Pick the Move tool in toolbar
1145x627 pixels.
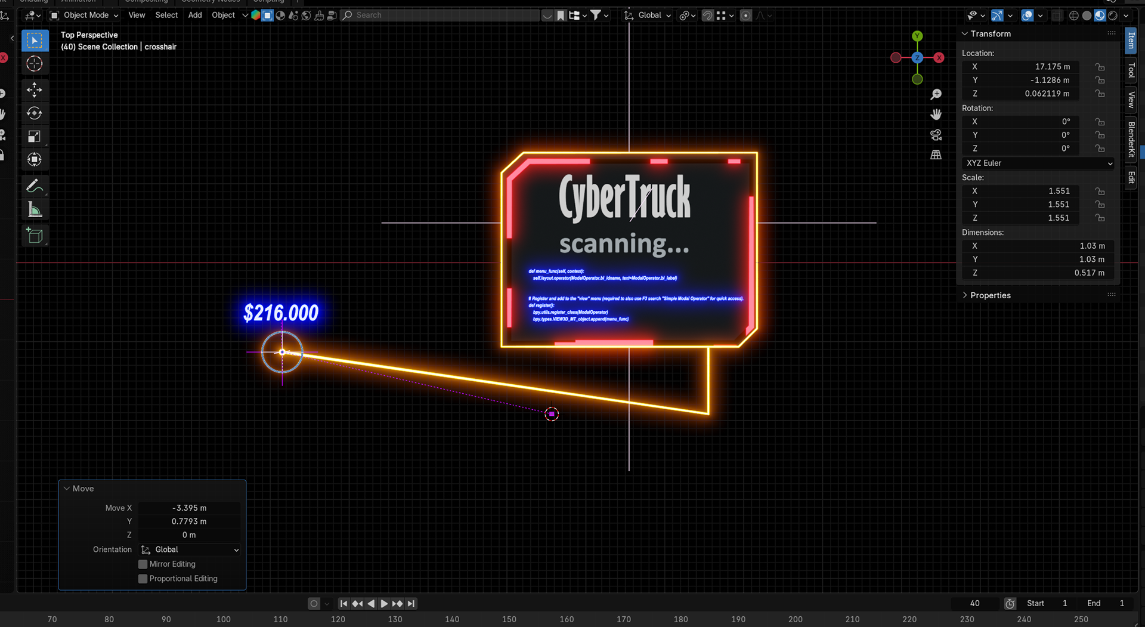point(35,90)
